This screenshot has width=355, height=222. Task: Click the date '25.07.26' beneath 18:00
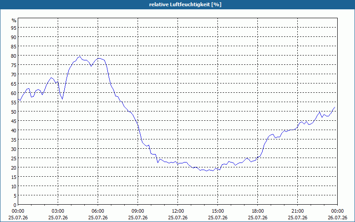point(258,218)
